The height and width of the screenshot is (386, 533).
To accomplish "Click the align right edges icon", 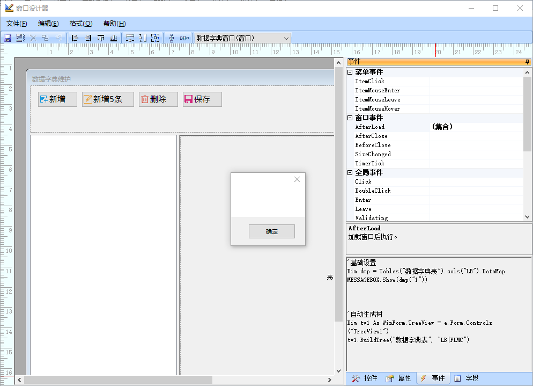I will (87, 38).
